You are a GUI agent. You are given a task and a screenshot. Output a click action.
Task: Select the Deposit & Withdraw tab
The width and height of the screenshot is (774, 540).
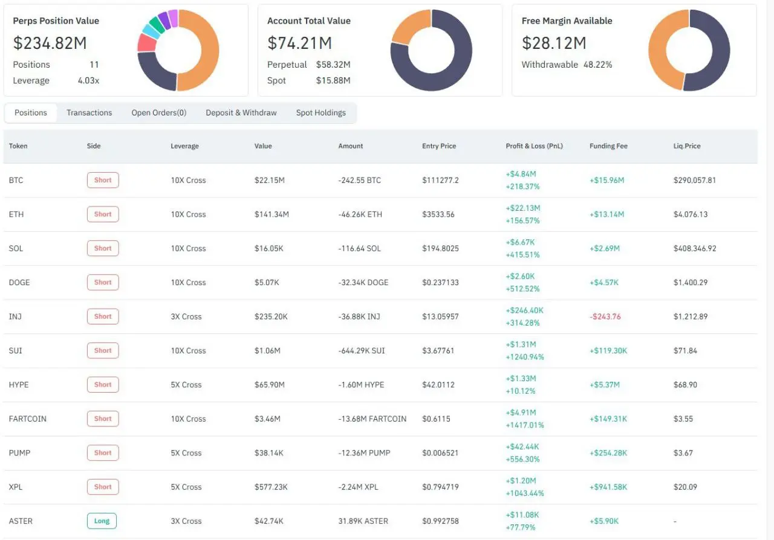pyautogui.click(x=241, y=113)
